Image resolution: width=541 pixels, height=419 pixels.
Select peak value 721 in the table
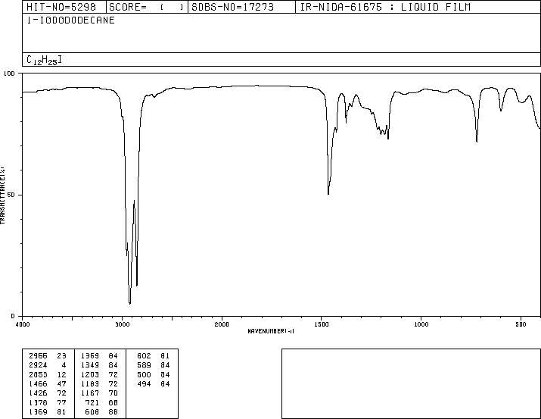(92, 403)
